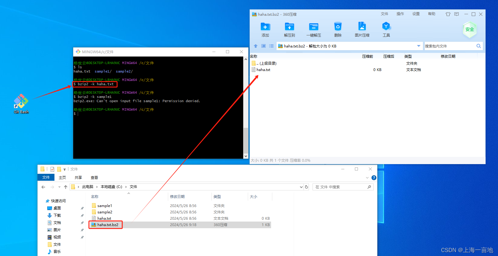This screenshot has height=256, width=498.
Task: Open skin shirt icon in 360压缩 title bar
Action: 448,14
